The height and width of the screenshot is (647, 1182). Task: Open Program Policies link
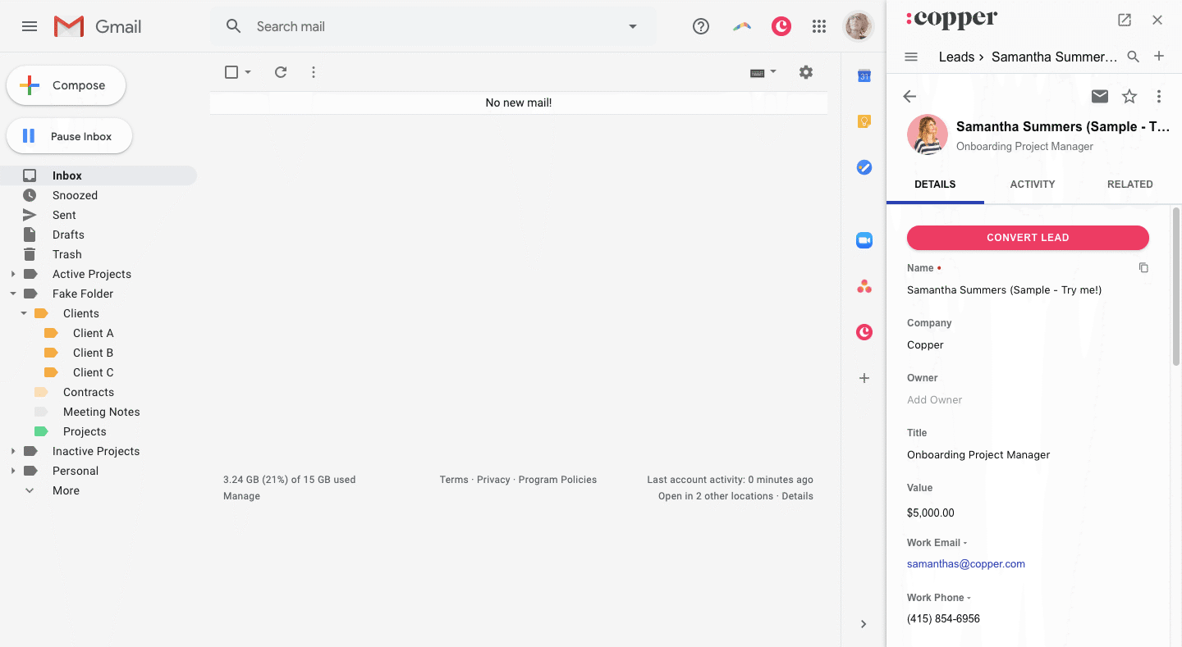tap(557, 480)
